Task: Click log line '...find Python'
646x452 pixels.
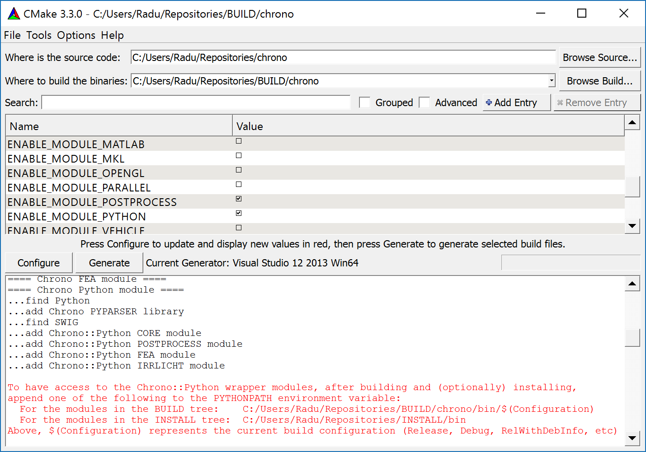Action: coord(49,301)
